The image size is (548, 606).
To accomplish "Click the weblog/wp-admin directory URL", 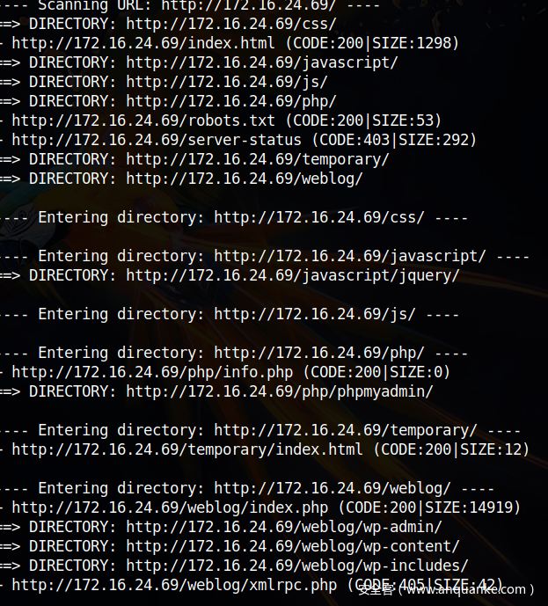I will pos(283,527).
